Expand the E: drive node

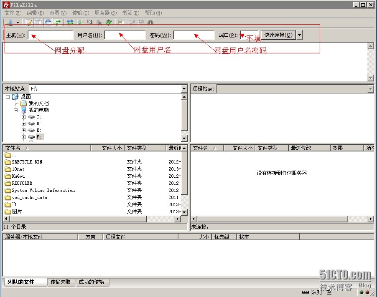pos(23,130)
